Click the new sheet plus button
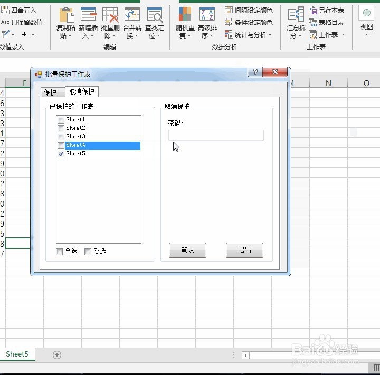Screen dimensions: 380x375 point(57,355)
